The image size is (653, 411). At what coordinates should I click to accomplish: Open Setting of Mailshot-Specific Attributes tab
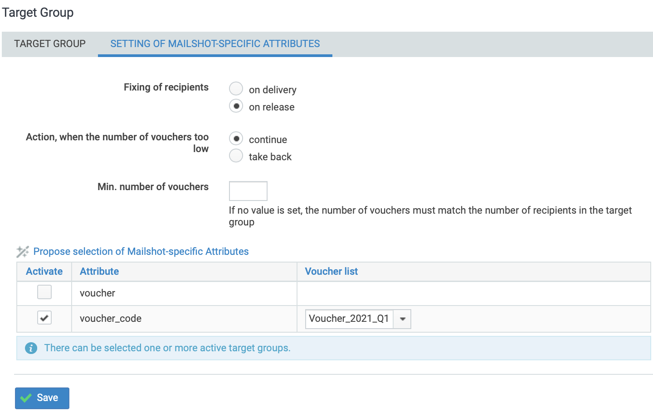[215, 44]
